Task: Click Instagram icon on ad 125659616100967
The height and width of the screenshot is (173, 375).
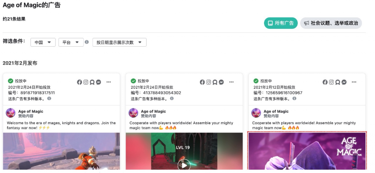Action: pyautogui.click(x=331, y=82)
